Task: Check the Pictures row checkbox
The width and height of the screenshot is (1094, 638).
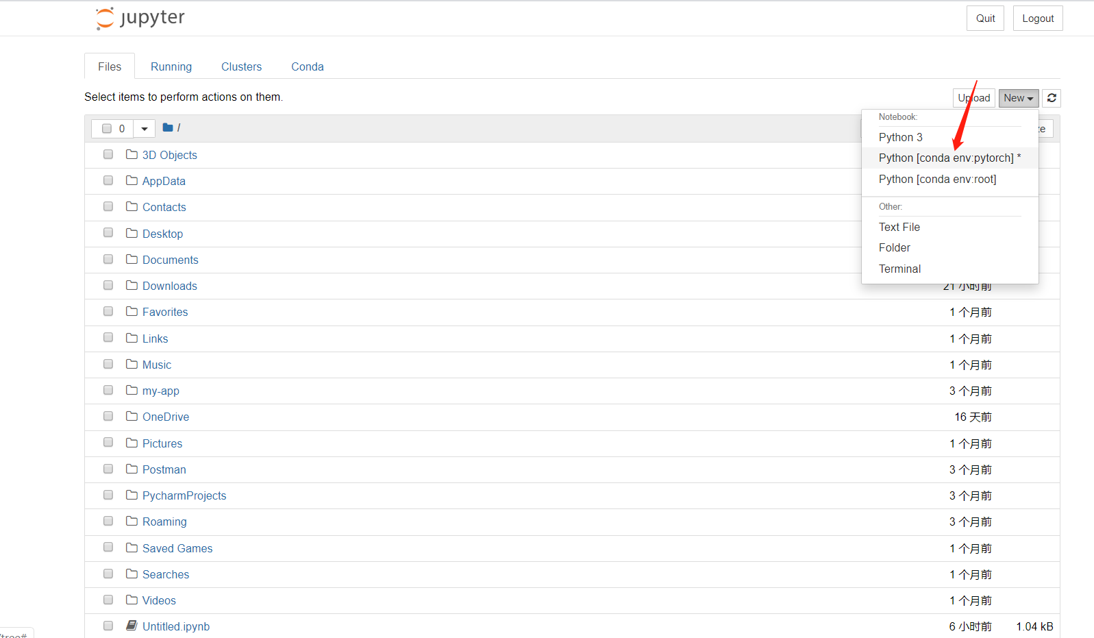Action: [x=108, y=443]
